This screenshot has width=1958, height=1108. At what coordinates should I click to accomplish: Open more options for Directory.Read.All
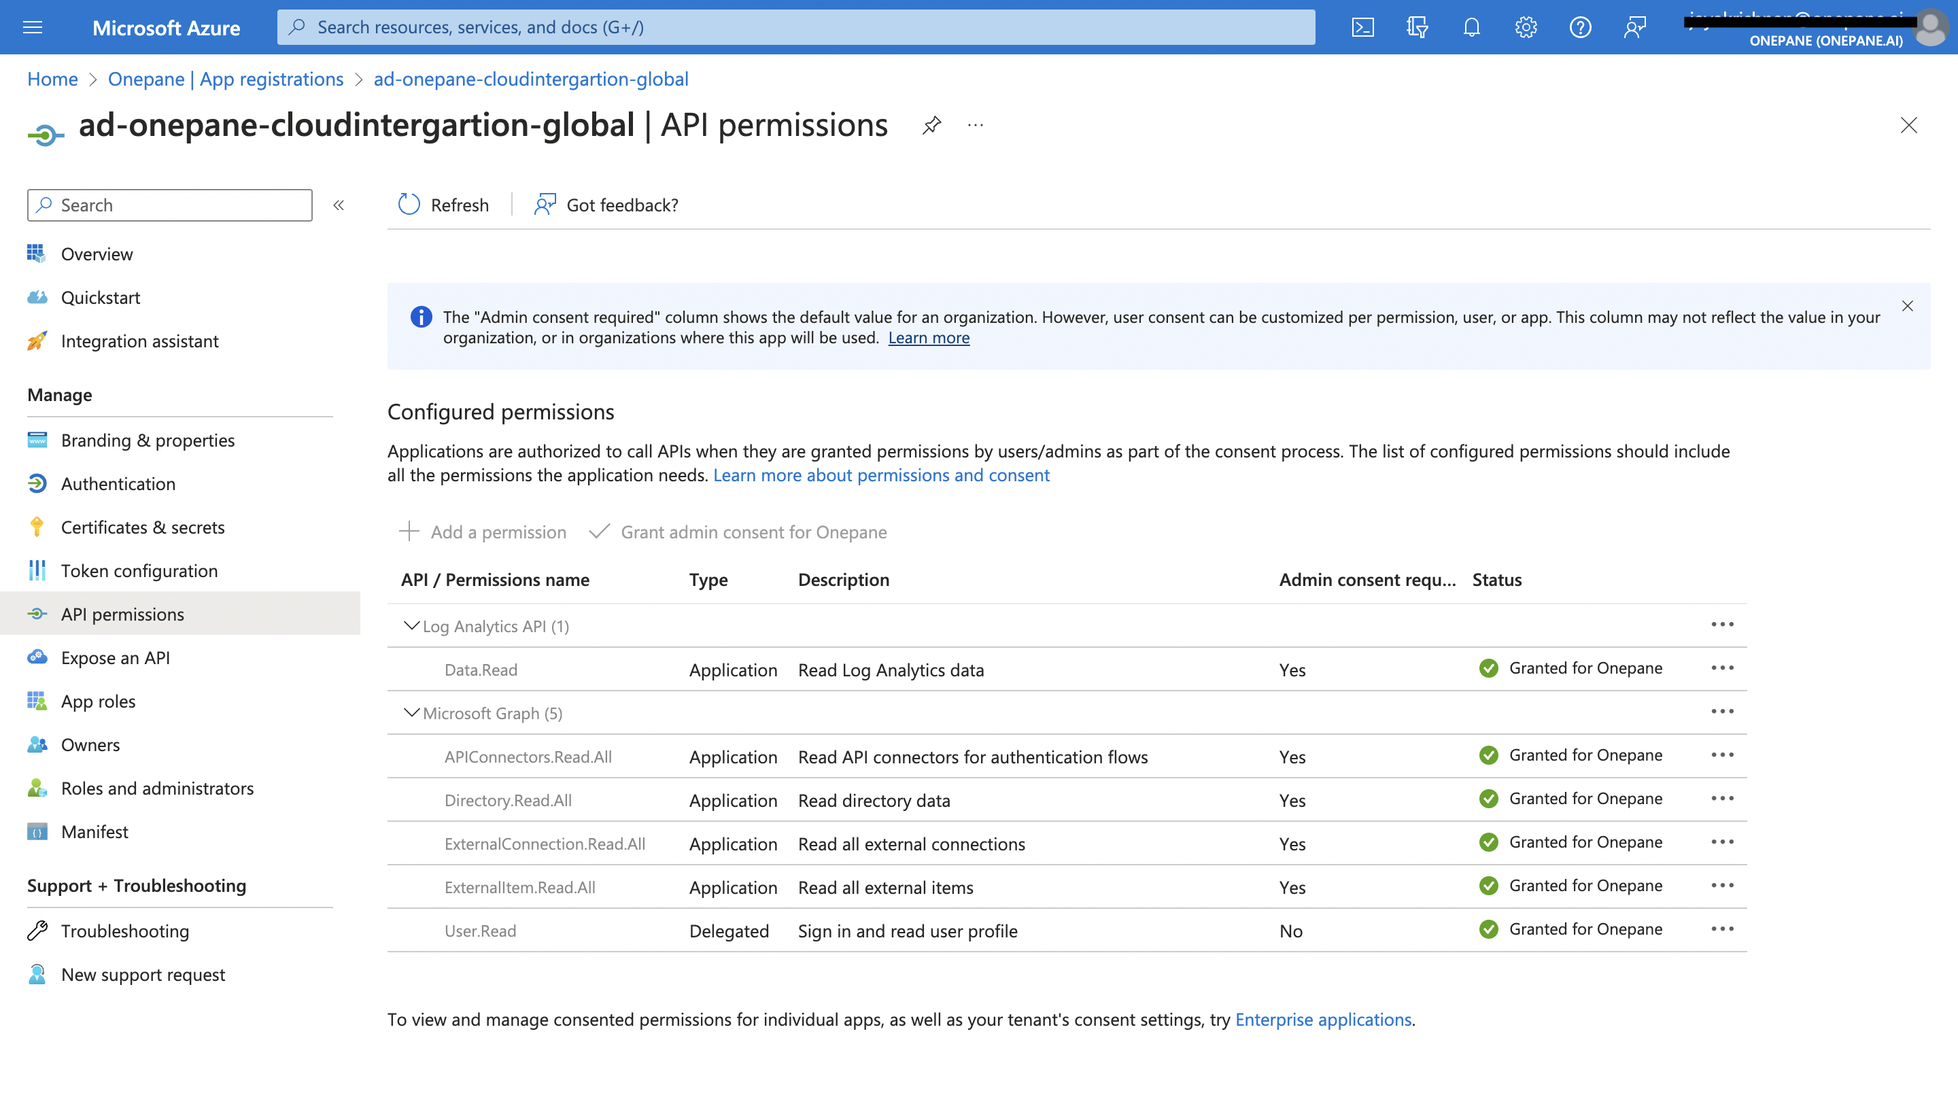pyautogui.click(x=1722, y=798)
